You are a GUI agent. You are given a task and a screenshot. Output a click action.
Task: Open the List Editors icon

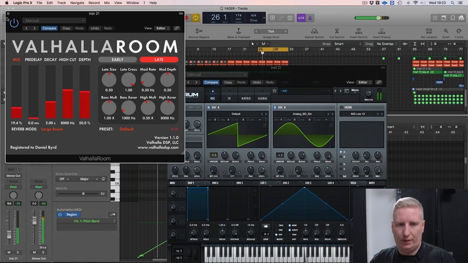435,18
